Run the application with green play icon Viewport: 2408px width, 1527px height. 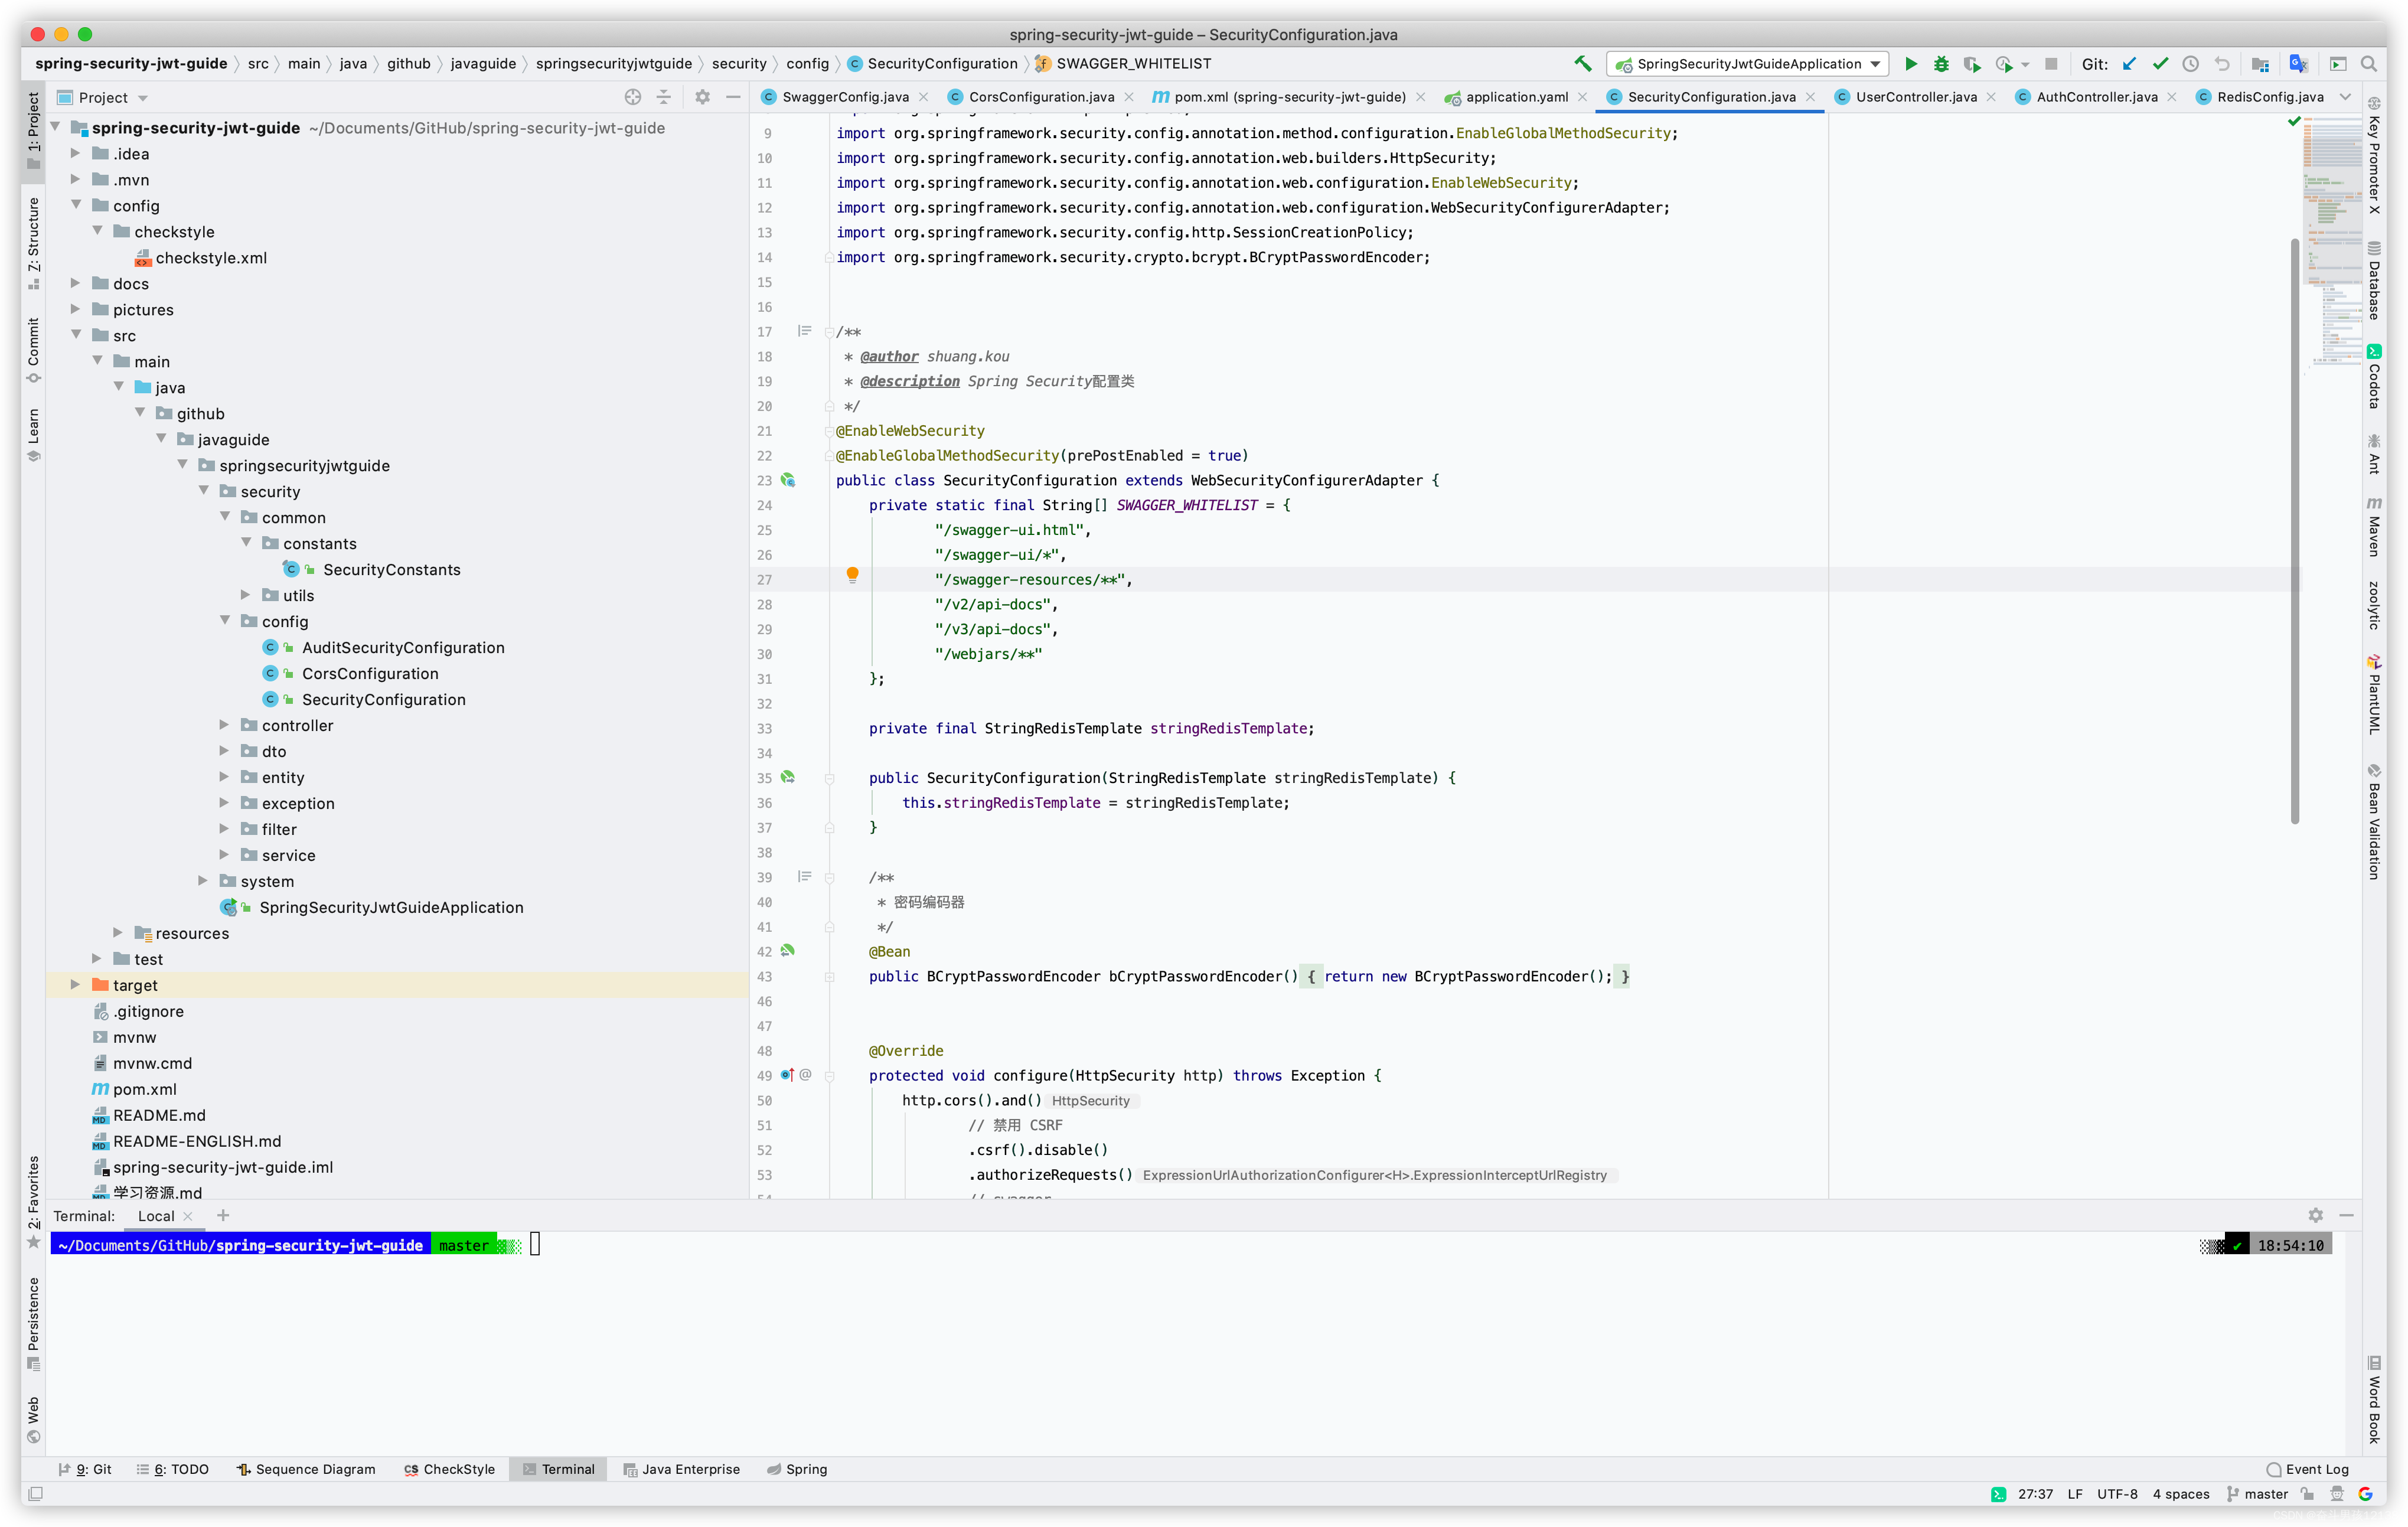coord(1910,64)
